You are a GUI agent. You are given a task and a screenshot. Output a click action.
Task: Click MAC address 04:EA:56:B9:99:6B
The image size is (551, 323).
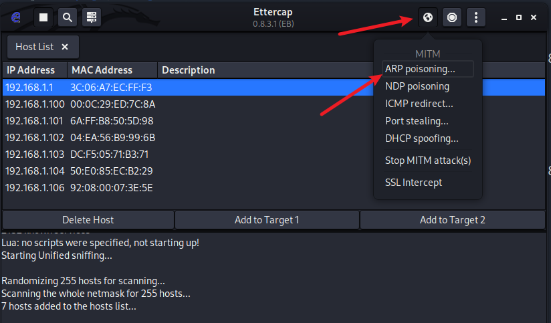pyautogui.click(x=113, y=137)
